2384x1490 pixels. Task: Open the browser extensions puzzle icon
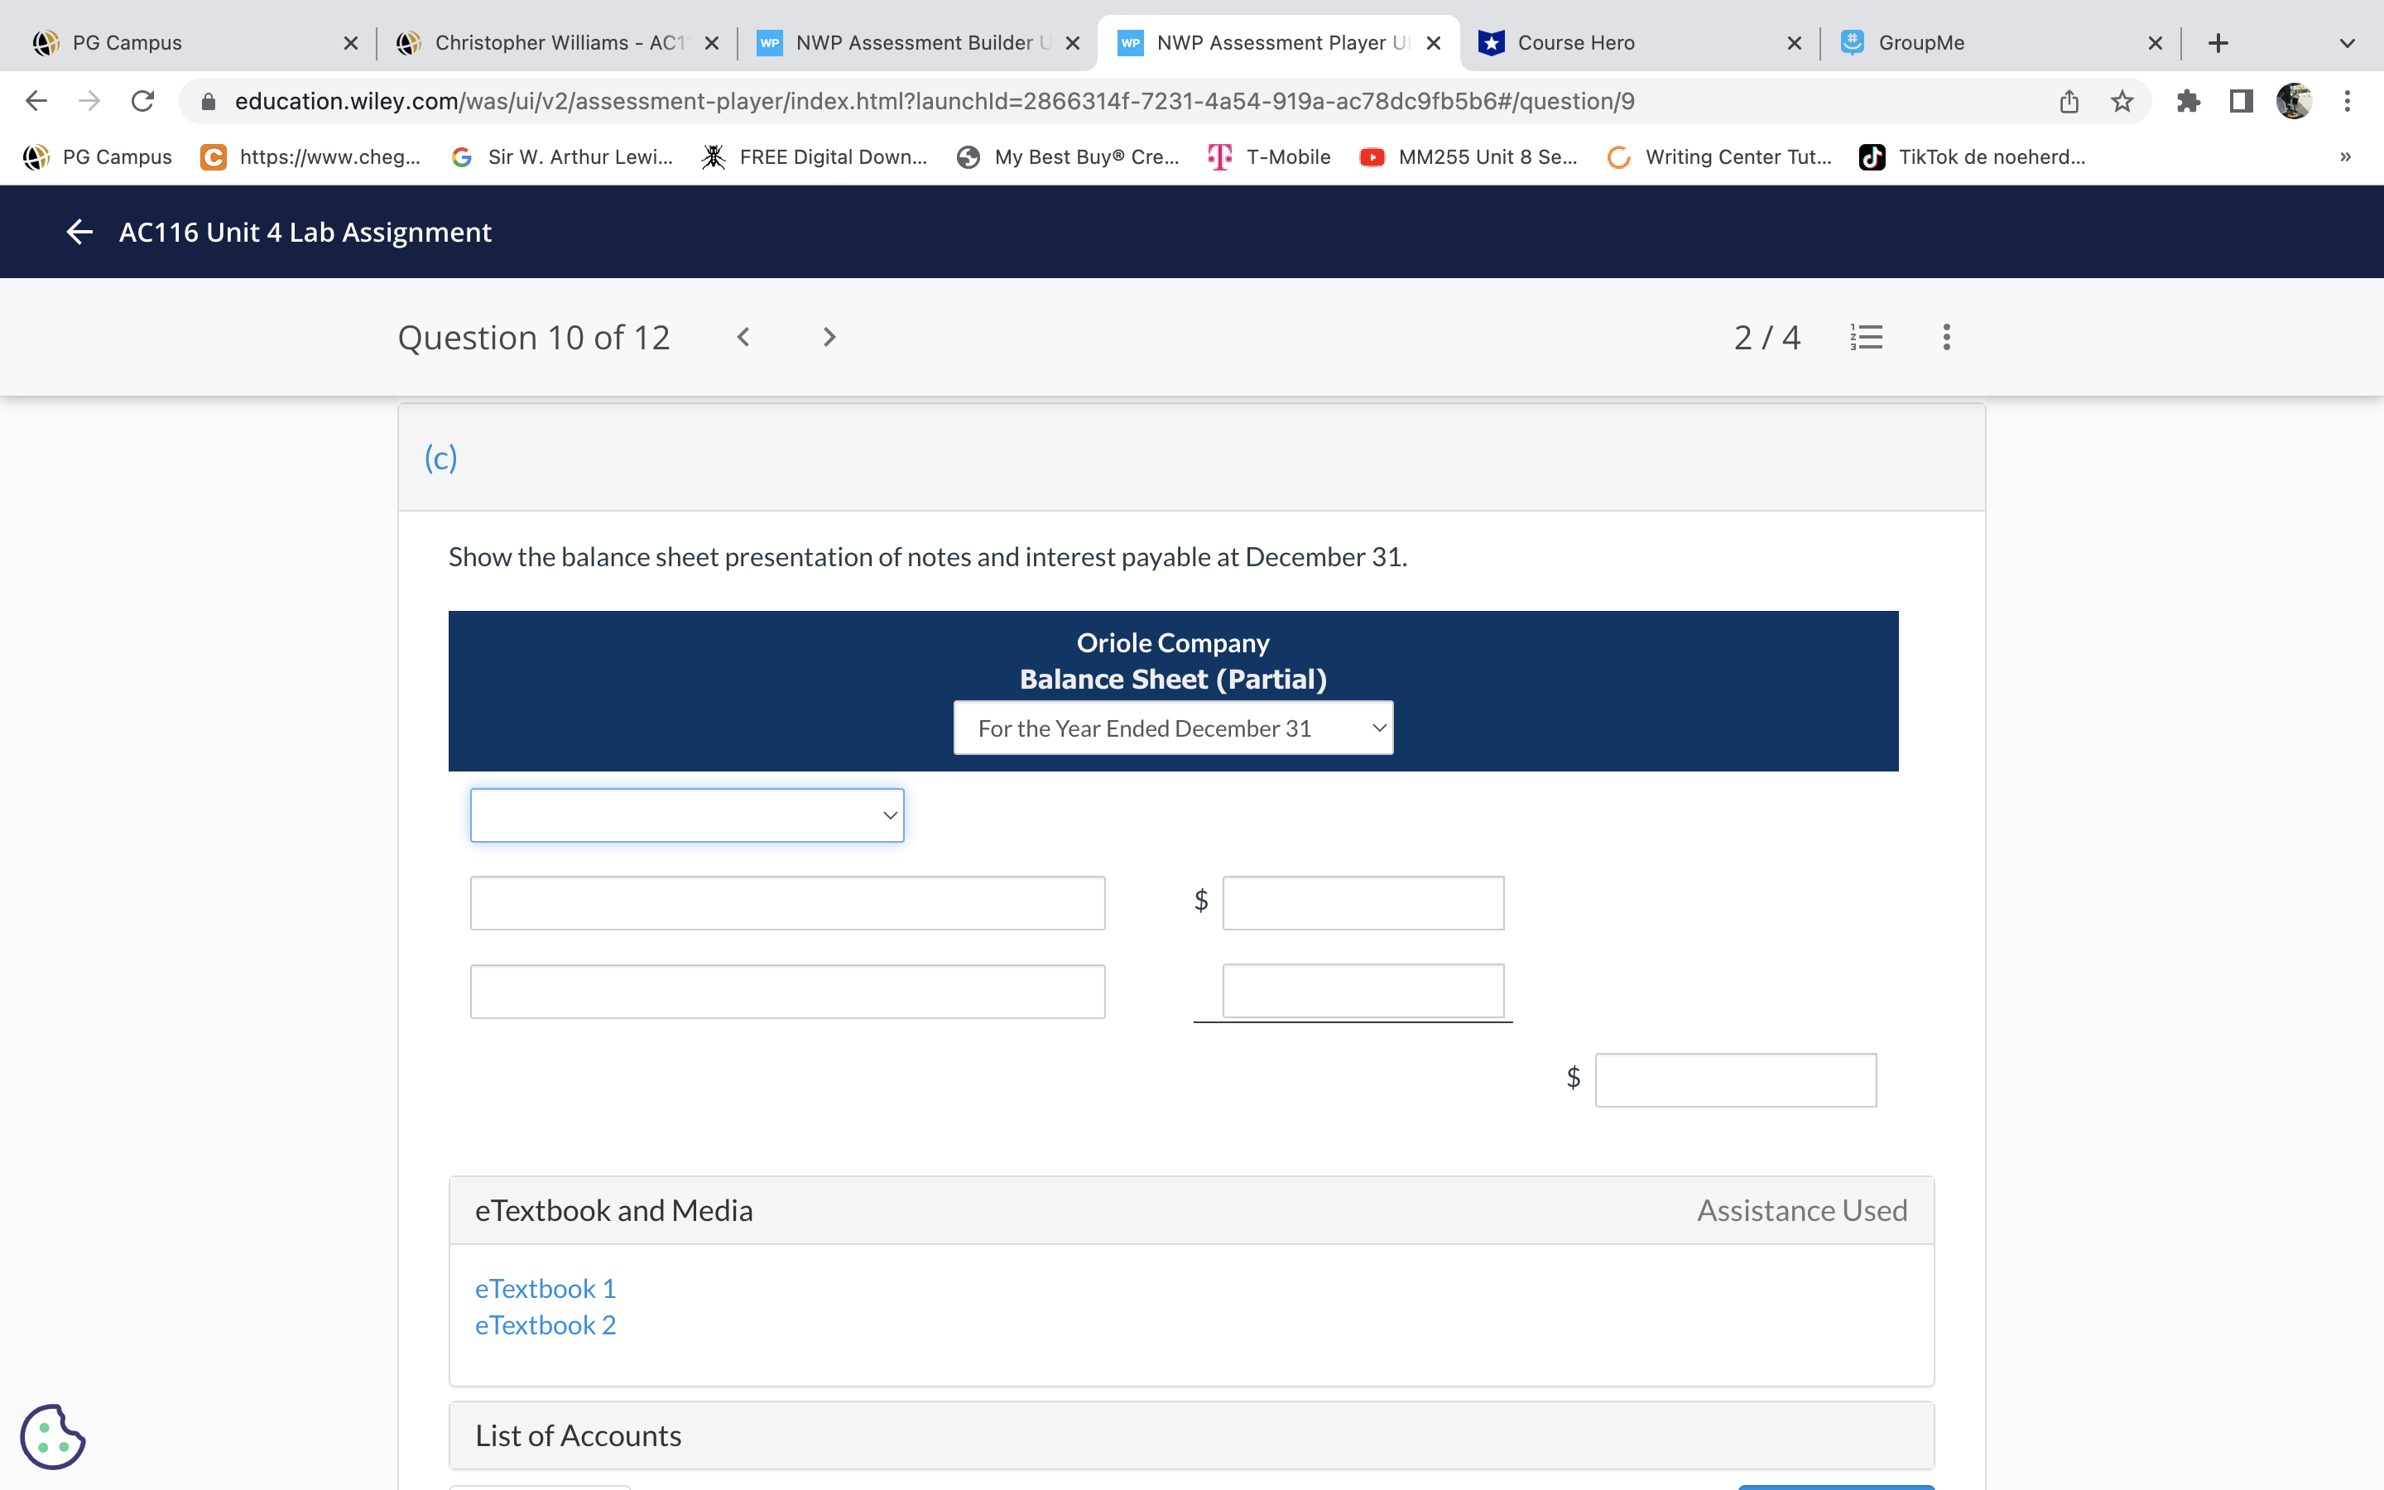click(2189, 100)
